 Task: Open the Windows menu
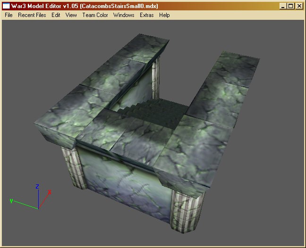(x=124, y=15)
